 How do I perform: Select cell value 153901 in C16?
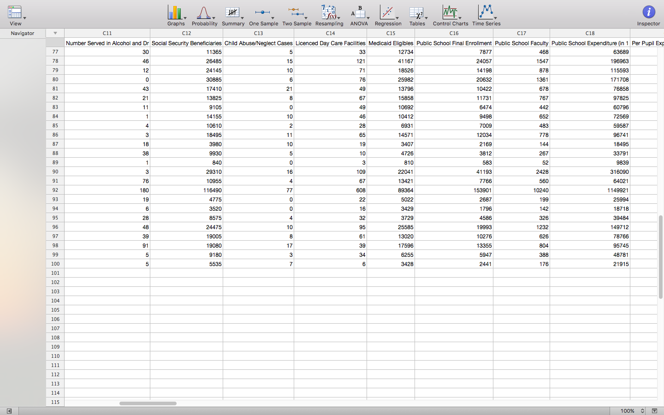pos(454,190)
